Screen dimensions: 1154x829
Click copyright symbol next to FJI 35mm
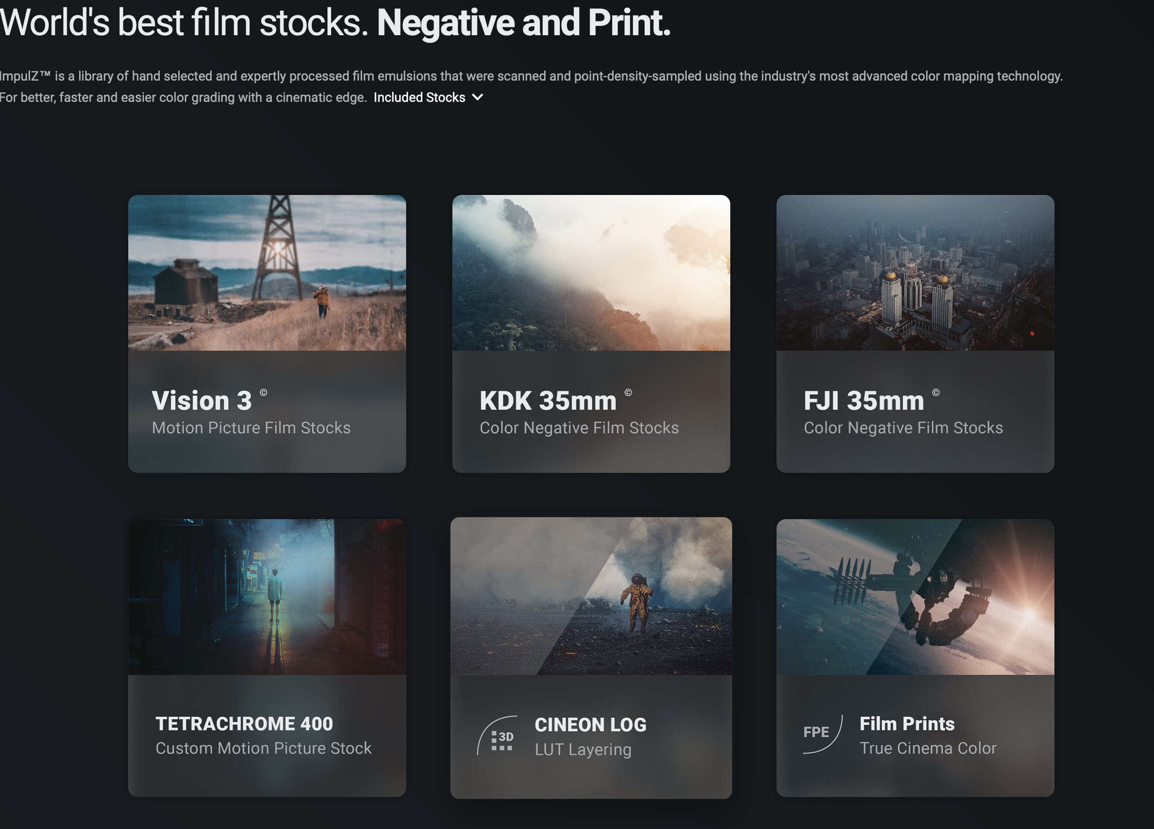935,392
